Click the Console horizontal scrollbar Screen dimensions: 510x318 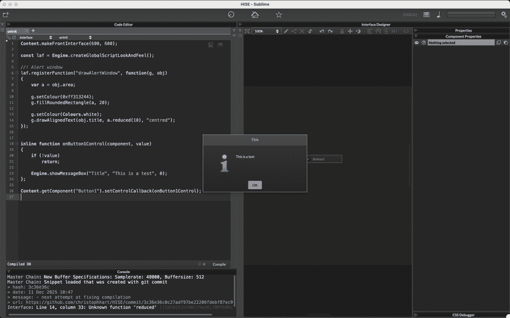pyautogui.click(x=110, y=315)
